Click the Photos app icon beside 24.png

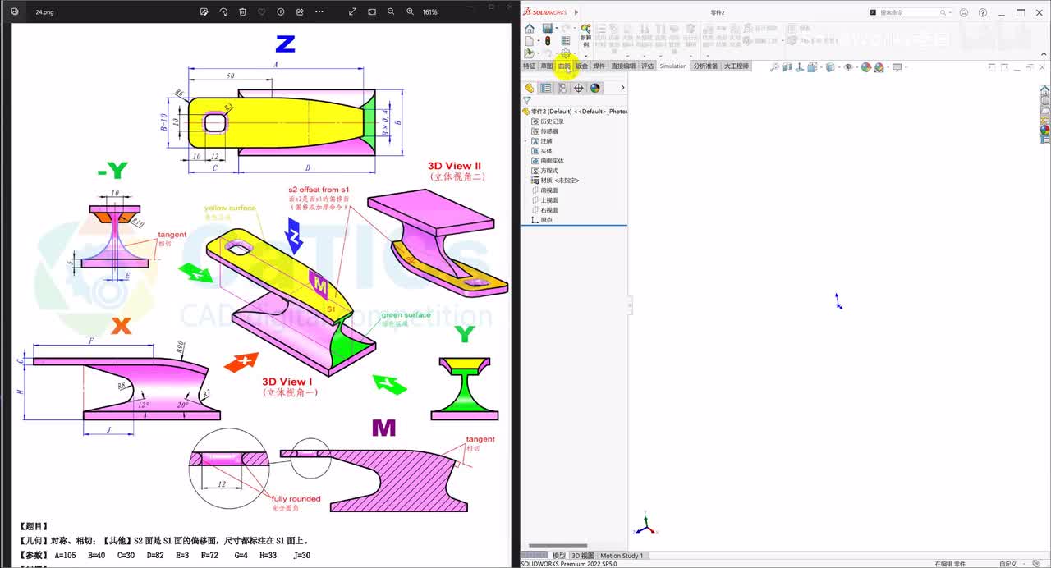pos(15,12)
